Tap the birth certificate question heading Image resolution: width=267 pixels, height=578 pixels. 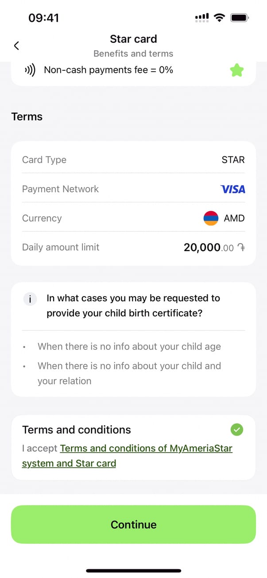click(x=133, y=306)
